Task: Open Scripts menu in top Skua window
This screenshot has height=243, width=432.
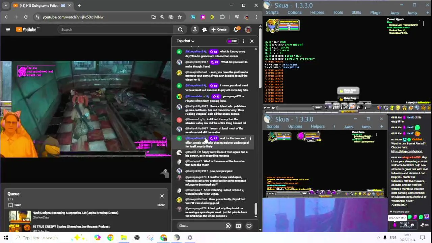Action: click(272, 12)
